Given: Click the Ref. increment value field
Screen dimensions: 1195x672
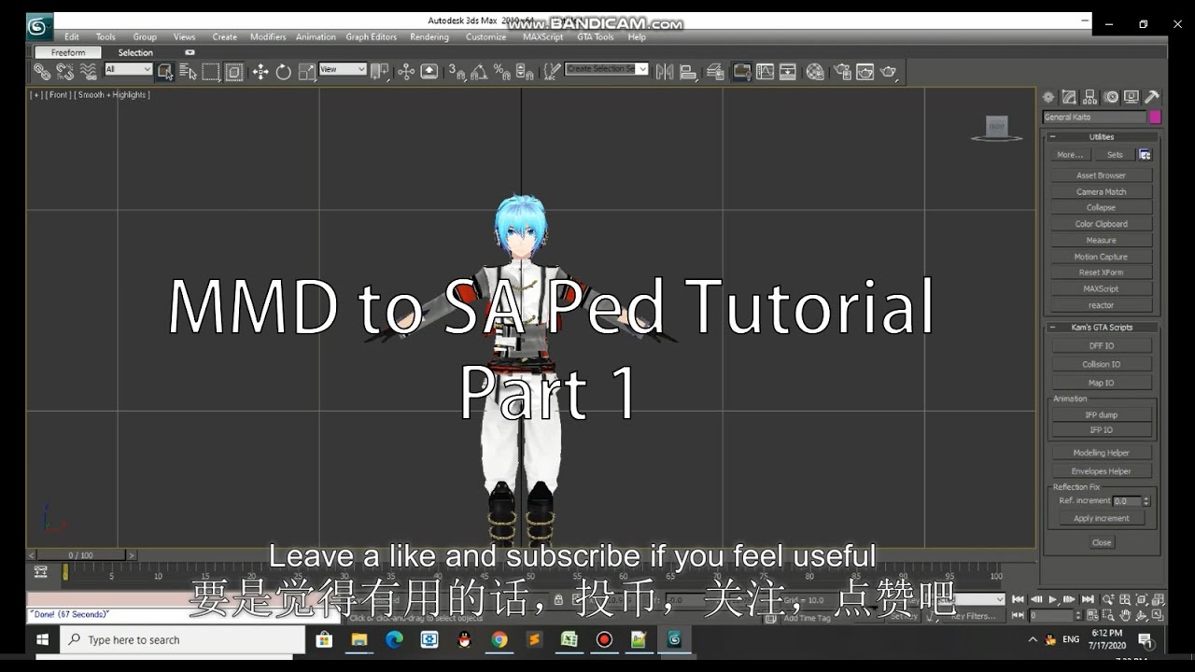Looking at the screenshot, I should coord(1128,501).
